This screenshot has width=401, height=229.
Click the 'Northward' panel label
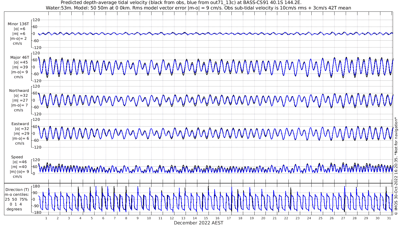pos(19,91)
